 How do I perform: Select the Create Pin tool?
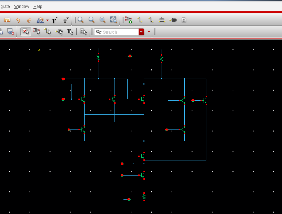[173, 20]
